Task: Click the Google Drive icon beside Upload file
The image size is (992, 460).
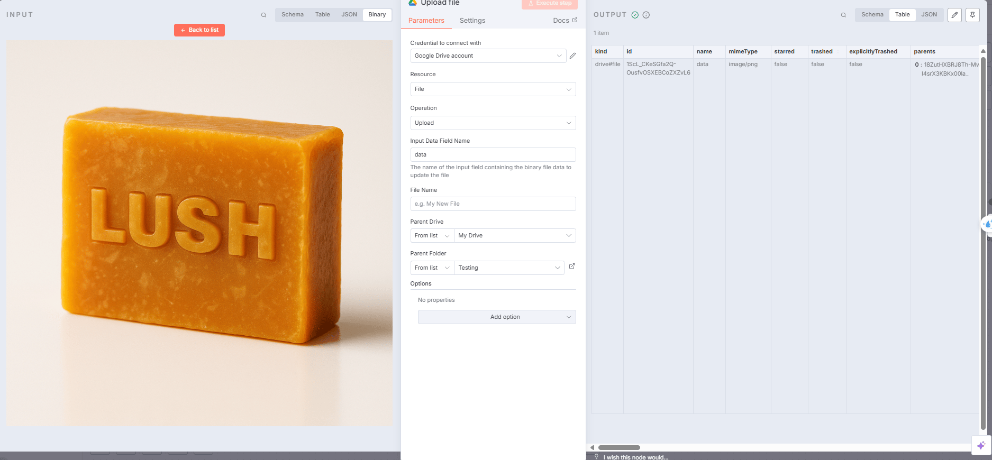Action: [413, 3]
